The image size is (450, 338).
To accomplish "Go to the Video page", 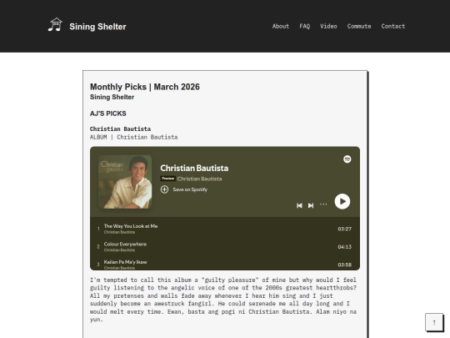I will coord(328,26).
